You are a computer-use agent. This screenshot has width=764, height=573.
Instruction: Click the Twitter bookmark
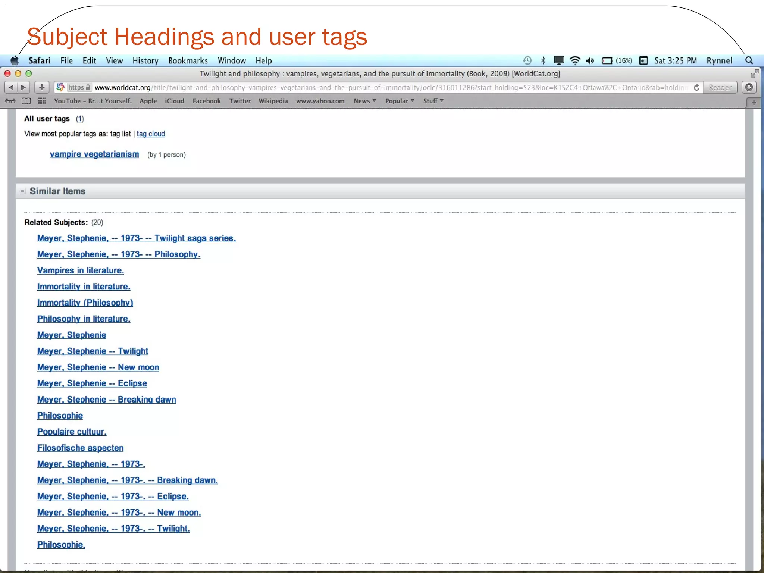pos(240,101)
